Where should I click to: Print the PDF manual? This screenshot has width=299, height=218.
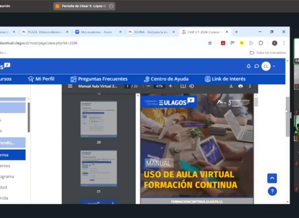coord(241,86)
